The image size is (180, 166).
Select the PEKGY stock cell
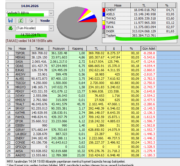tap(22, 91)
